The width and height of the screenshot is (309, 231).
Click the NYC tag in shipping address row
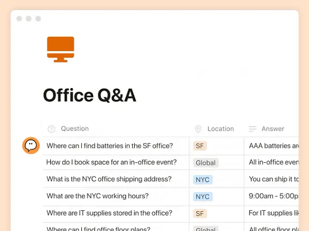[203, 179]
